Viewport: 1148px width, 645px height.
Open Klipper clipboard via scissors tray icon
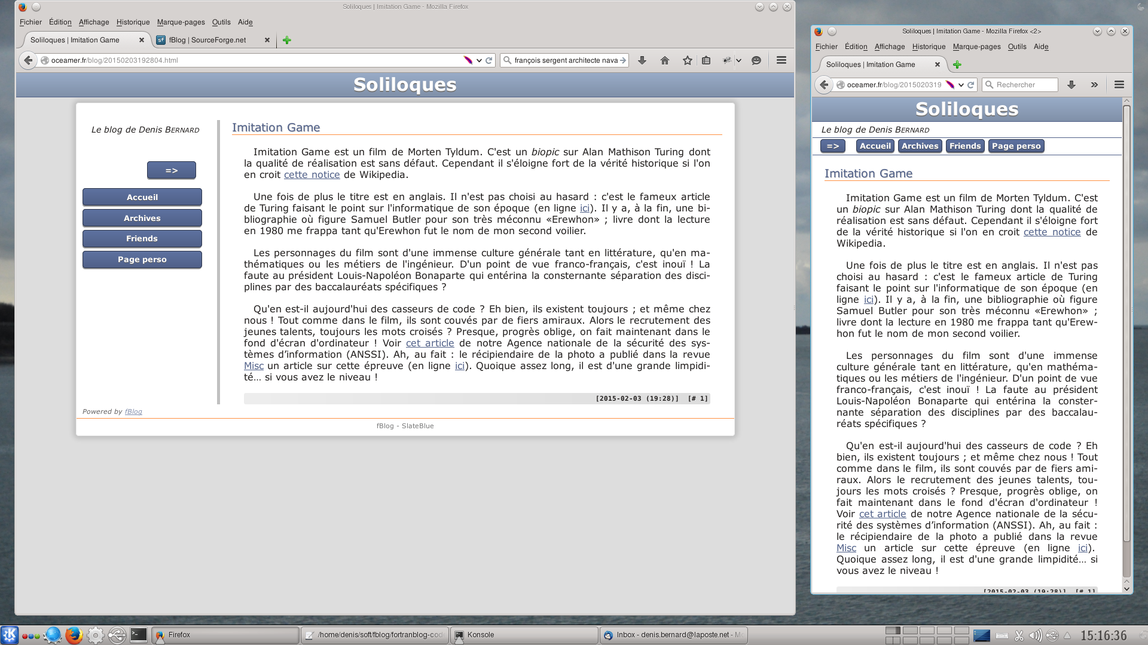[1019, 635]
